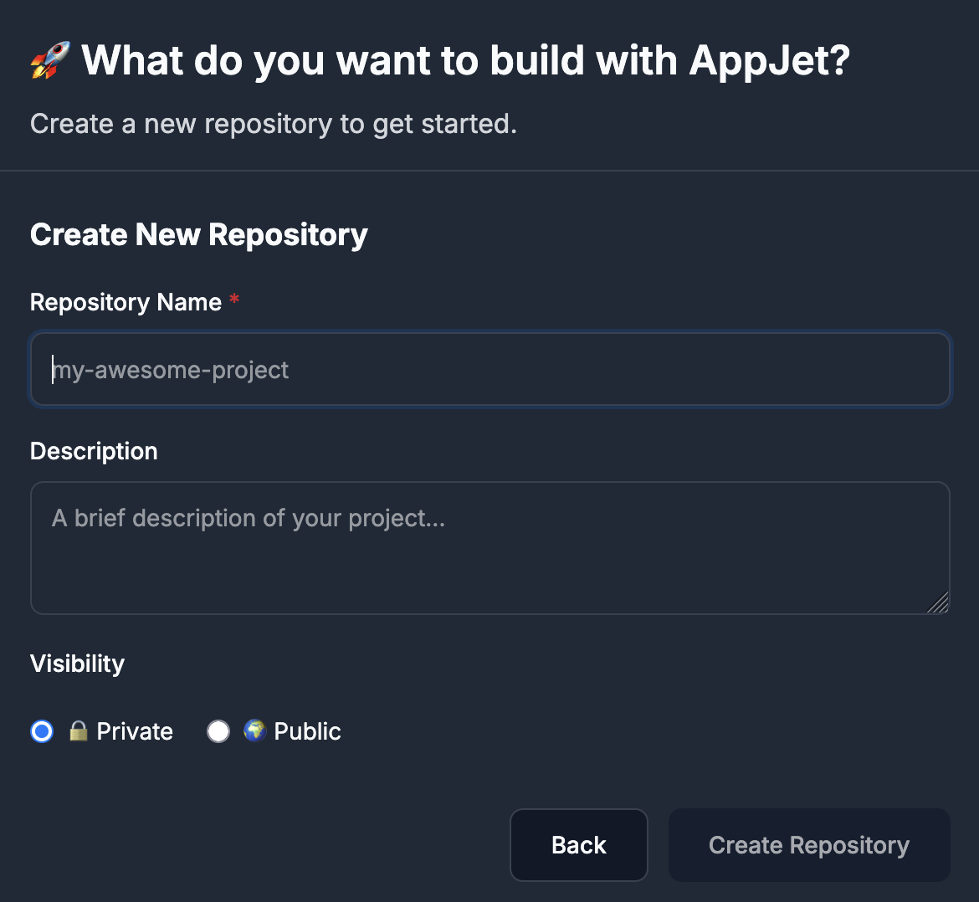This screenshot has height=902, width=979.
Task: Click the Repository Name input field
Action: click(x=490, y=369)
